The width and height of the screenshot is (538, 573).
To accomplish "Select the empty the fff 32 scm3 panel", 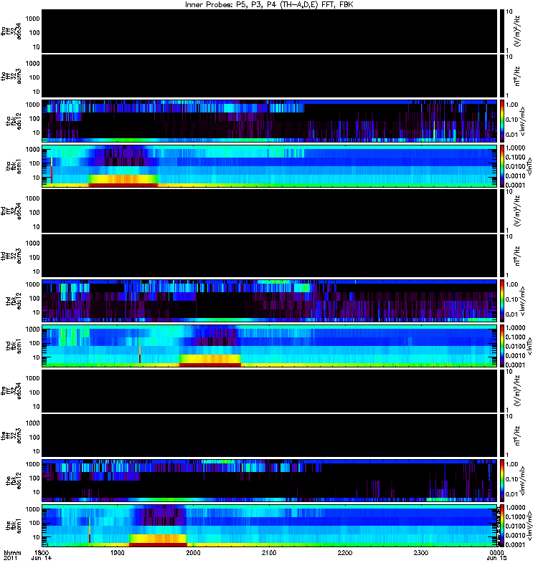I will tap(270, 435).
